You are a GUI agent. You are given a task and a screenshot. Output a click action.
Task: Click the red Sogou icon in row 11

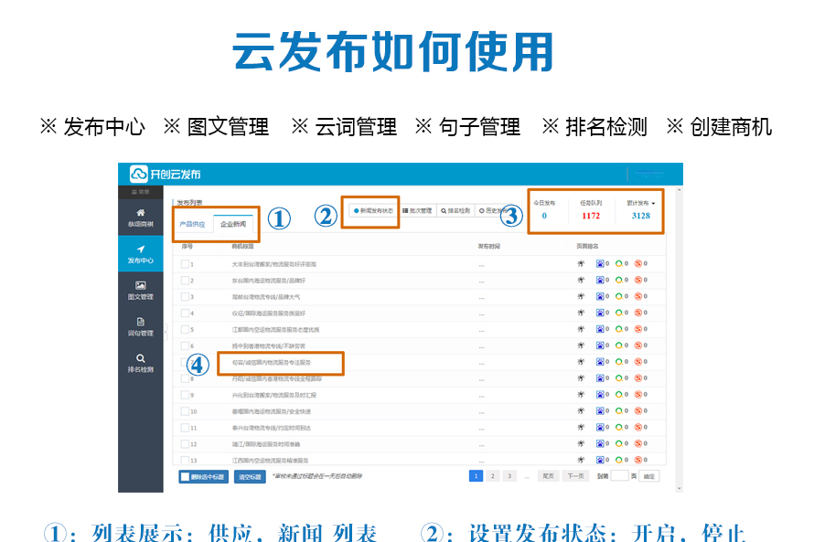638,428
